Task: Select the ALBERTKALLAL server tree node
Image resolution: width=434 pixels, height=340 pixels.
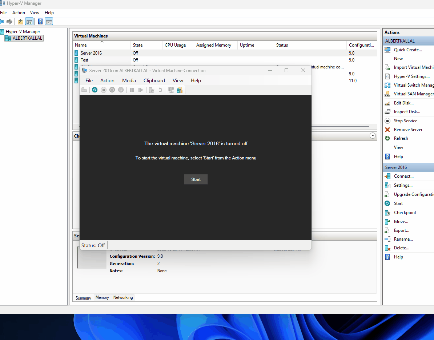Action: click(27, 38)
